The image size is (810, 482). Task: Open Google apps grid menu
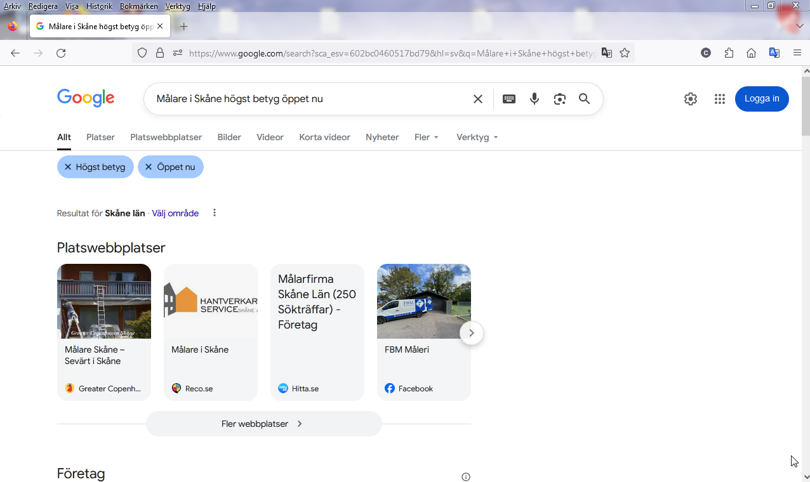pyautogui.click(x=719, y=99)
